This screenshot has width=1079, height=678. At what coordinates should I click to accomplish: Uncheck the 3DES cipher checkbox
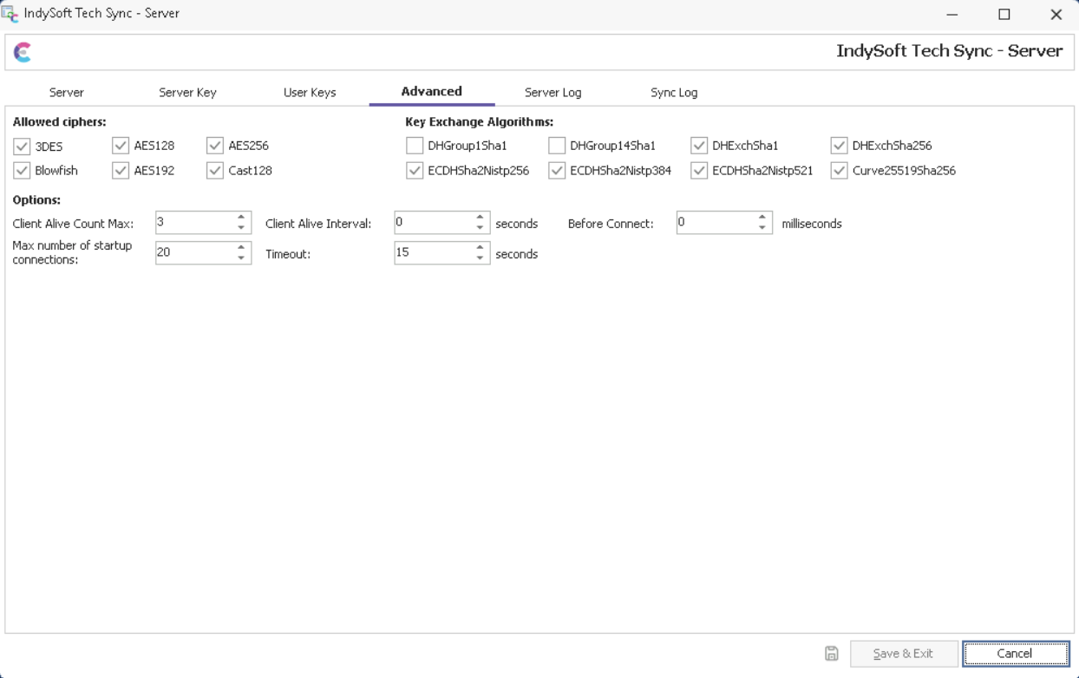click(x=22, y=147)
